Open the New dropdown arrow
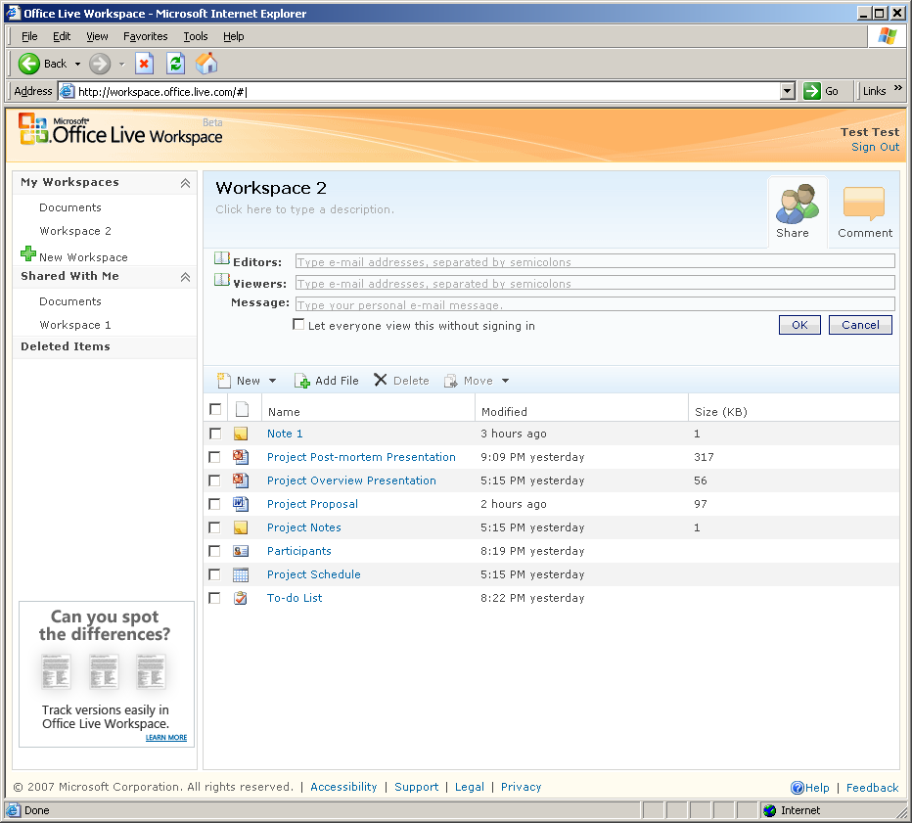This screenshot has width=912, height=823. 272,381
